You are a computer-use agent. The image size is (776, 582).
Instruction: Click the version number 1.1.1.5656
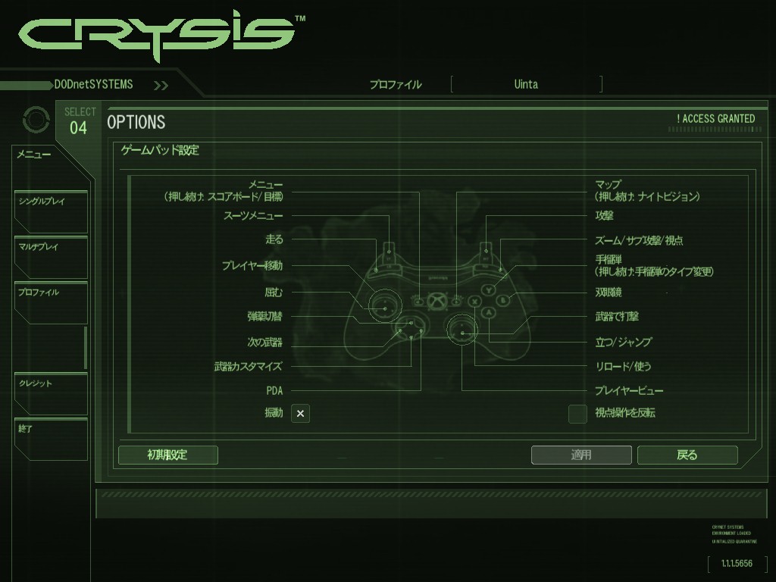[737, 563]
